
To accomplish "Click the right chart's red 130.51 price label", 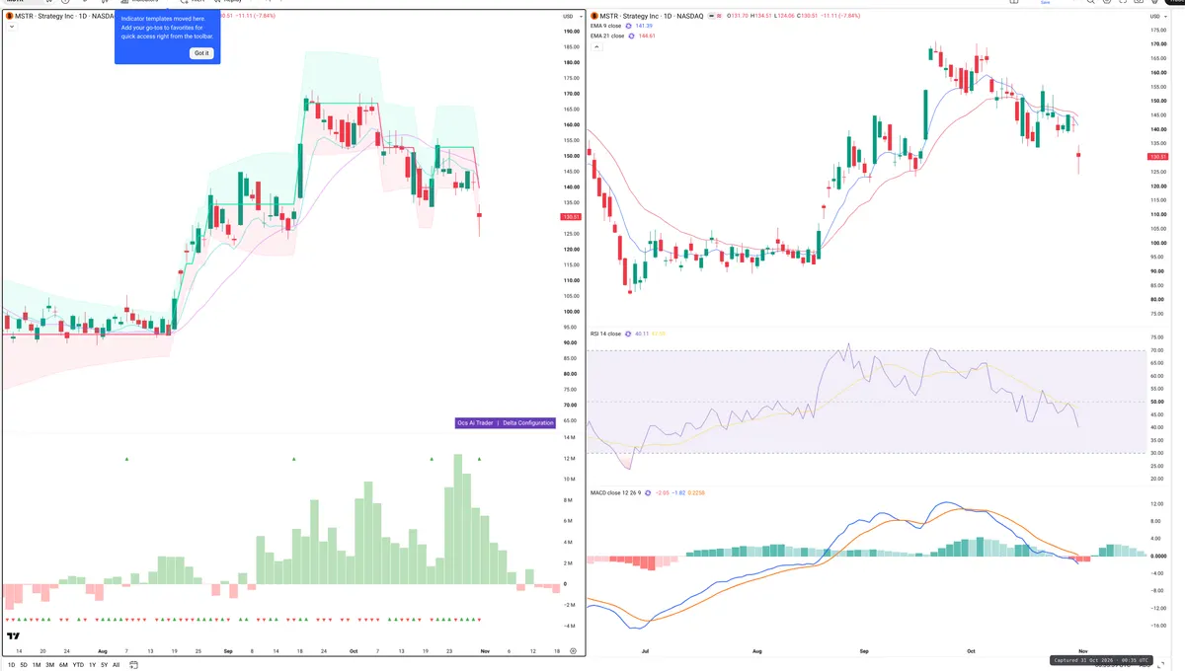I will (1158, 157).
